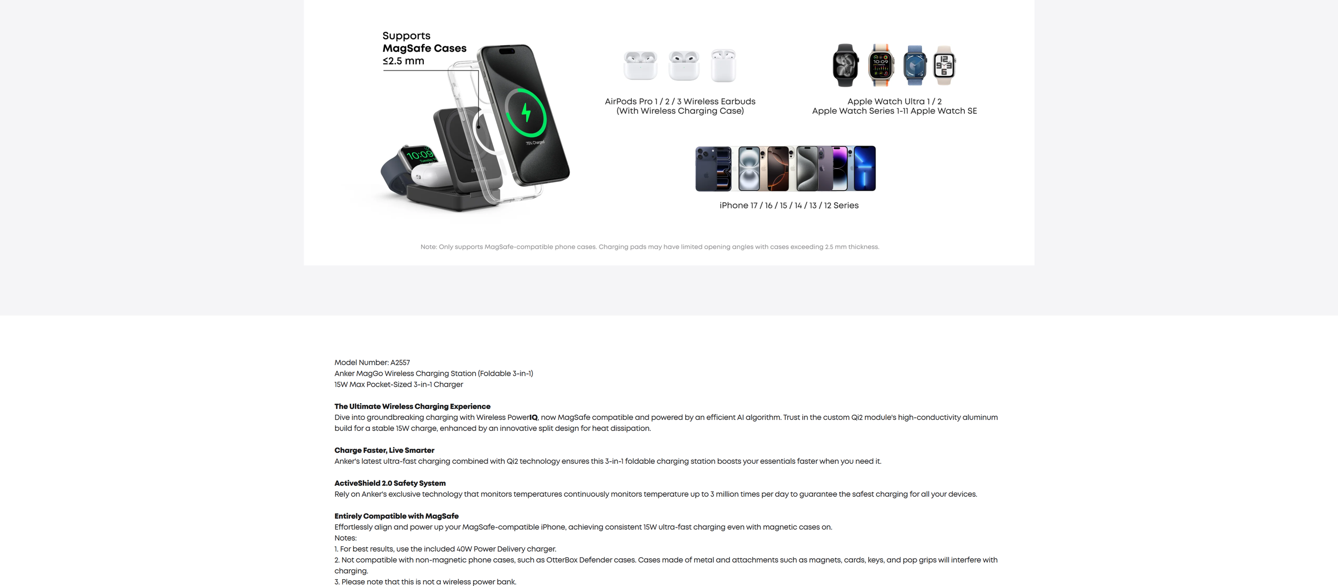The width and height of the screenshot is (1338, 586).
Task: Click the blue-band Apple Watch image
Action: (915, 65)
